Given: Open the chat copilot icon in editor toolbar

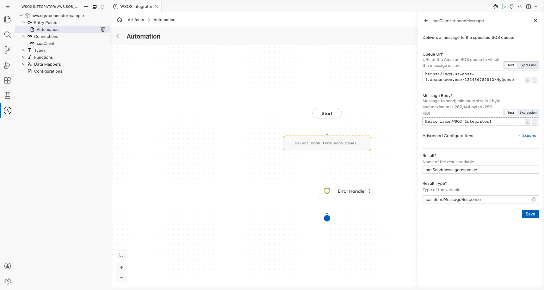Looking at the screenshot, I should 496,7.
